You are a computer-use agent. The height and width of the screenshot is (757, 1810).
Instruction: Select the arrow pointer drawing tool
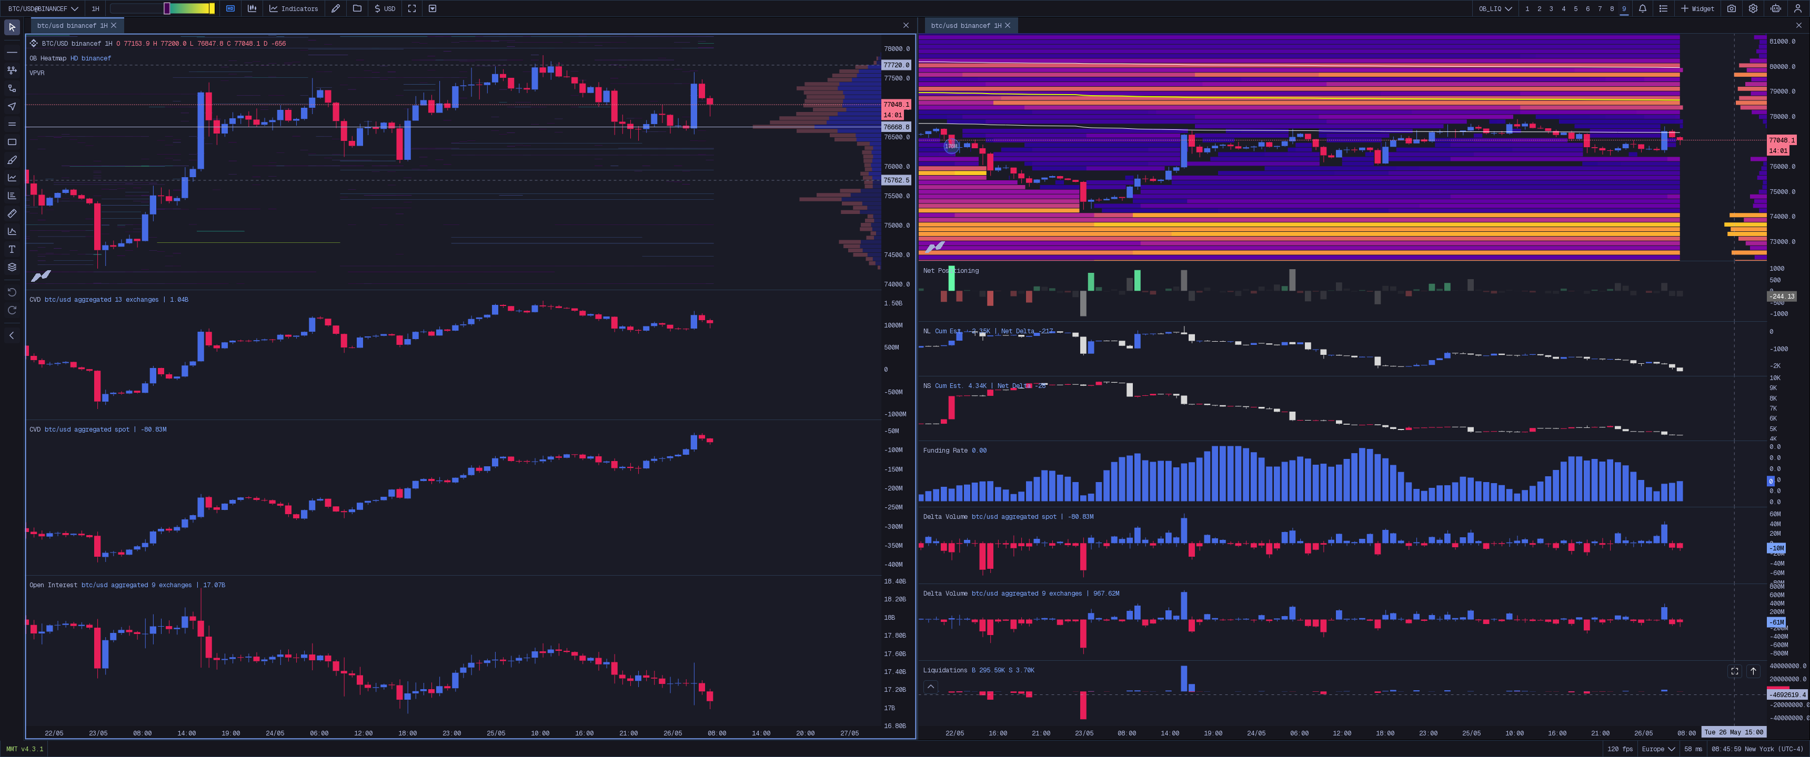point(12,106)
